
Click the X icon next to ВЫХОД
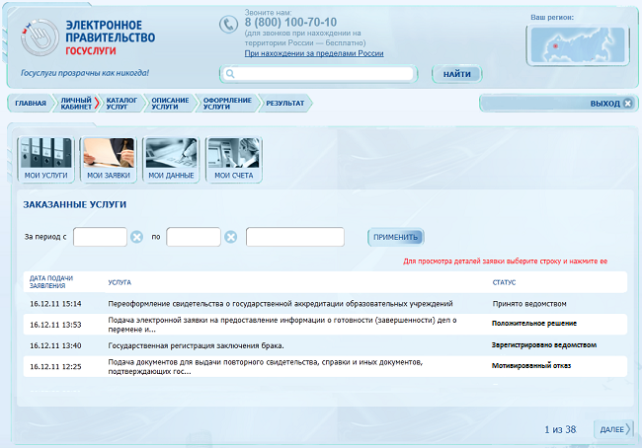pos(627,103)
